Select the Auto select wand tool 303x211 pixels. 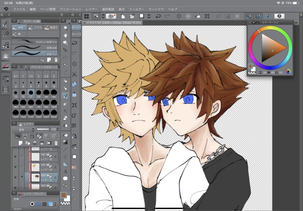(x=65, y=65)
